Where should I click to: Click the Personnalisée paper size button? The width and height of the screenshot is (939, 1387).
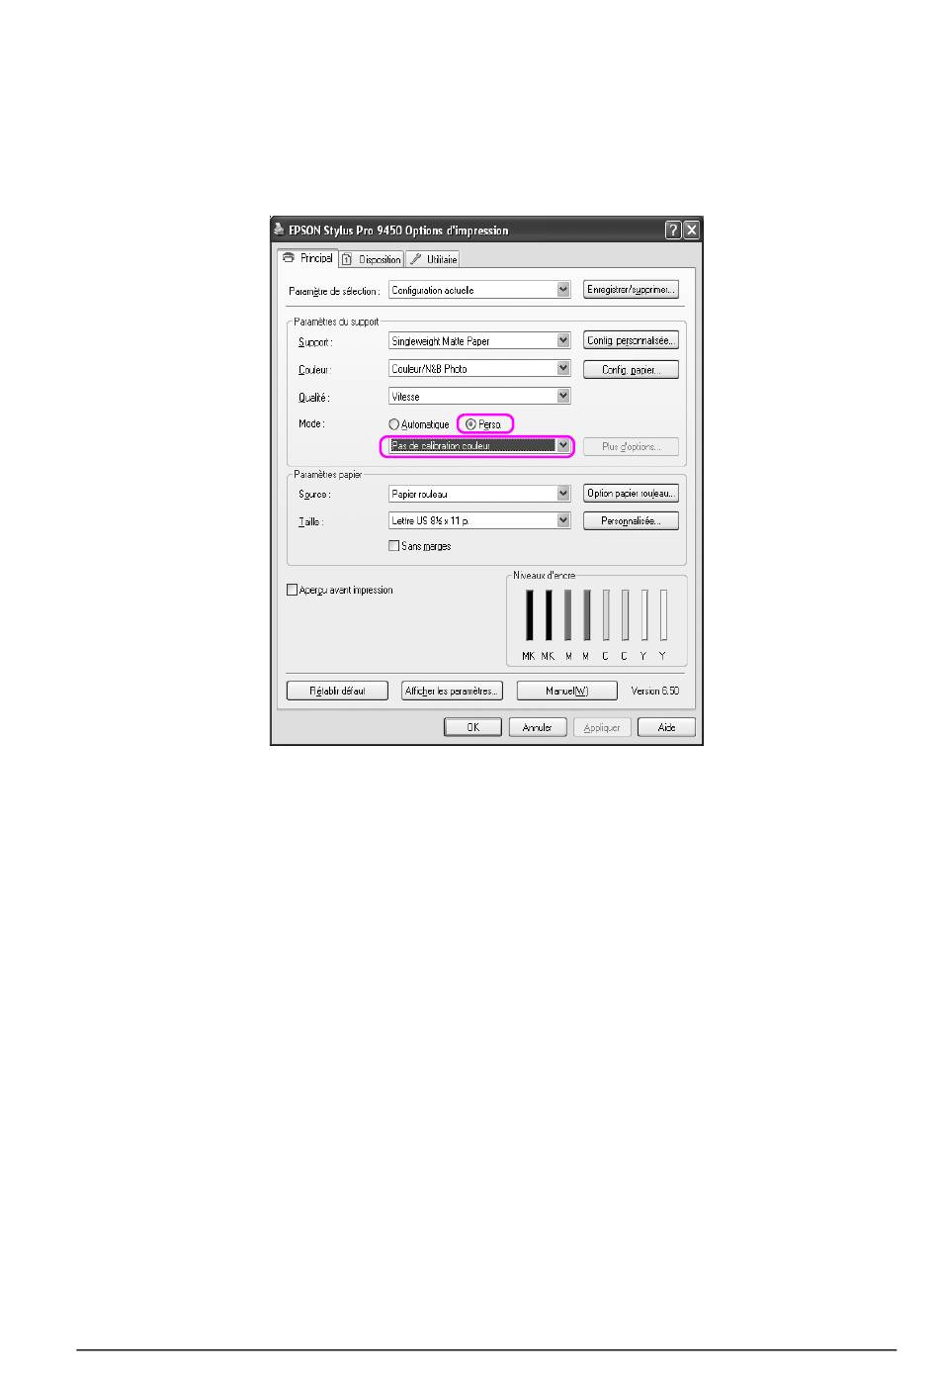[x=631, y=521]
